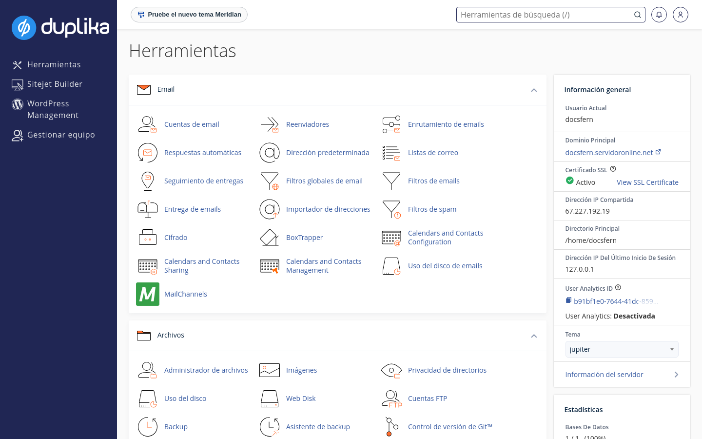This screenshot has width=702, height=439.
Task: Open the View SSL Certificate link
Action: coord(647,182)
